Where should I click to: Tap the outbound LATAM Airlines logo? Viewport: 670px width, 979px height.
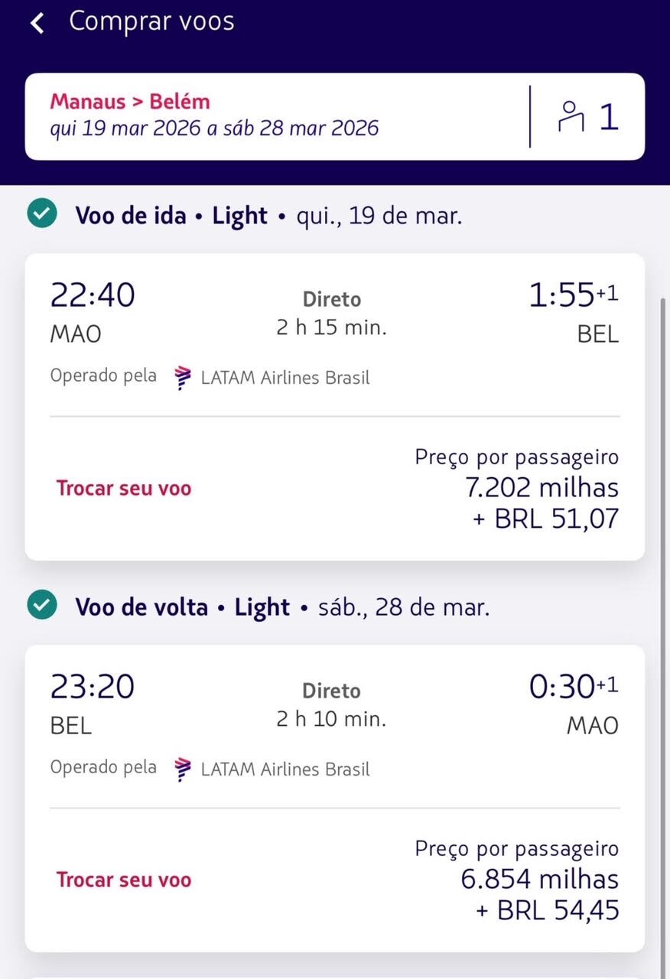183,378
